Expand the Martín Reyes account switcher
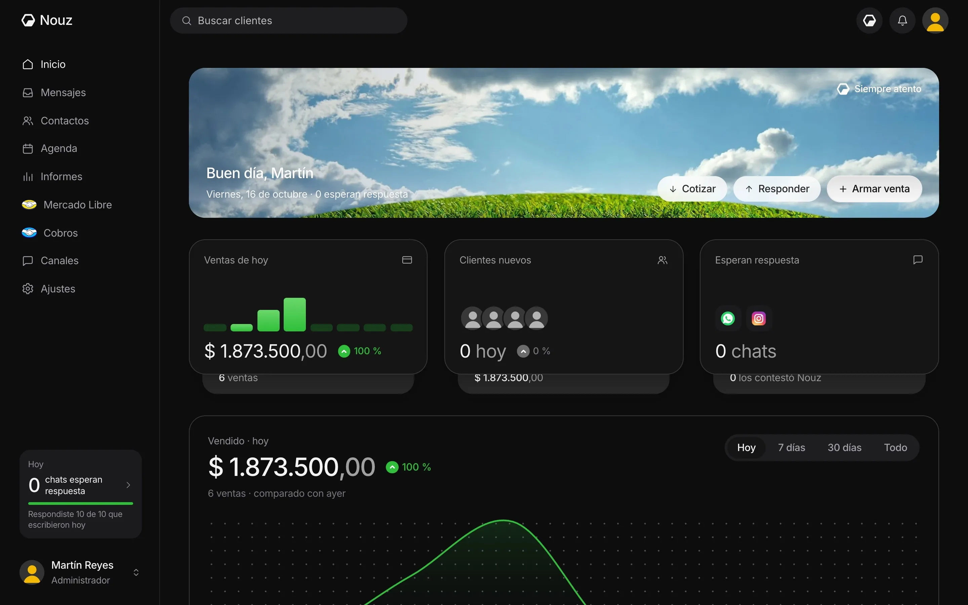 136,572
